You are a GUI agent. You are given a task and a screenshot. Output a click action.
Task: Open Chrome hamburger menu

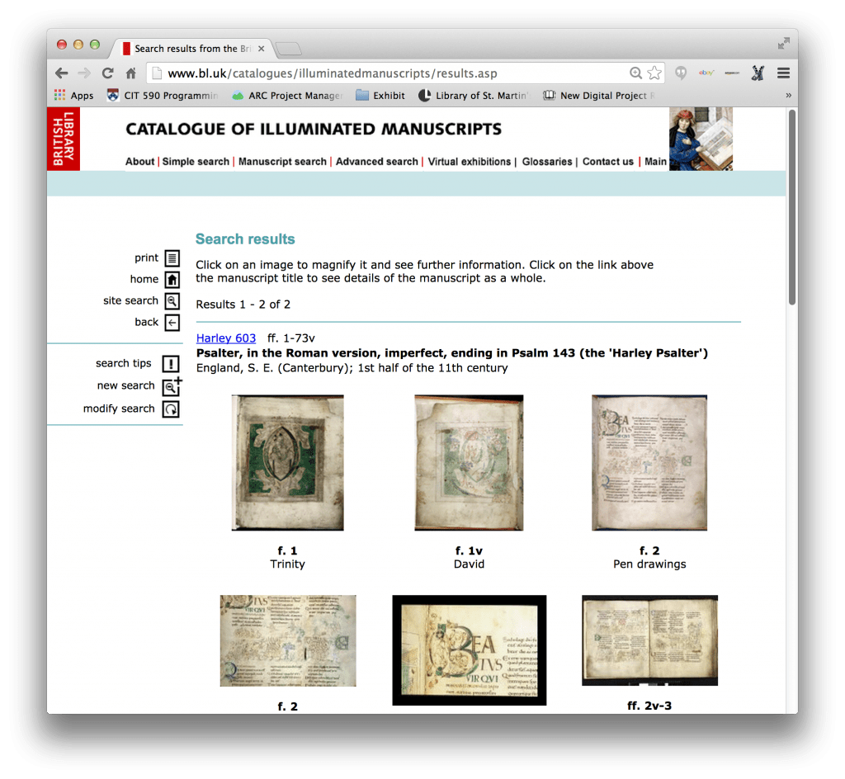[x=784, y=73]
